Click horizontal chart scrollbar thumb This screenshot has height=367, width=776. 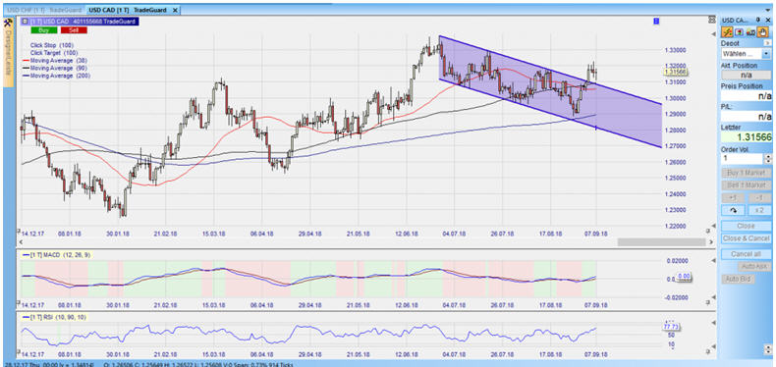661,242
